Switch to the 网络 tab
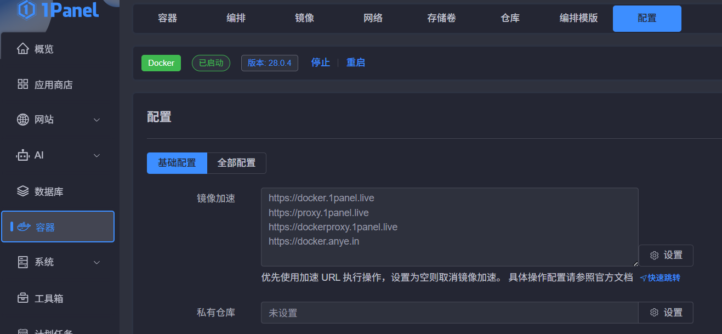722x334 pixels. coord(373,18)
